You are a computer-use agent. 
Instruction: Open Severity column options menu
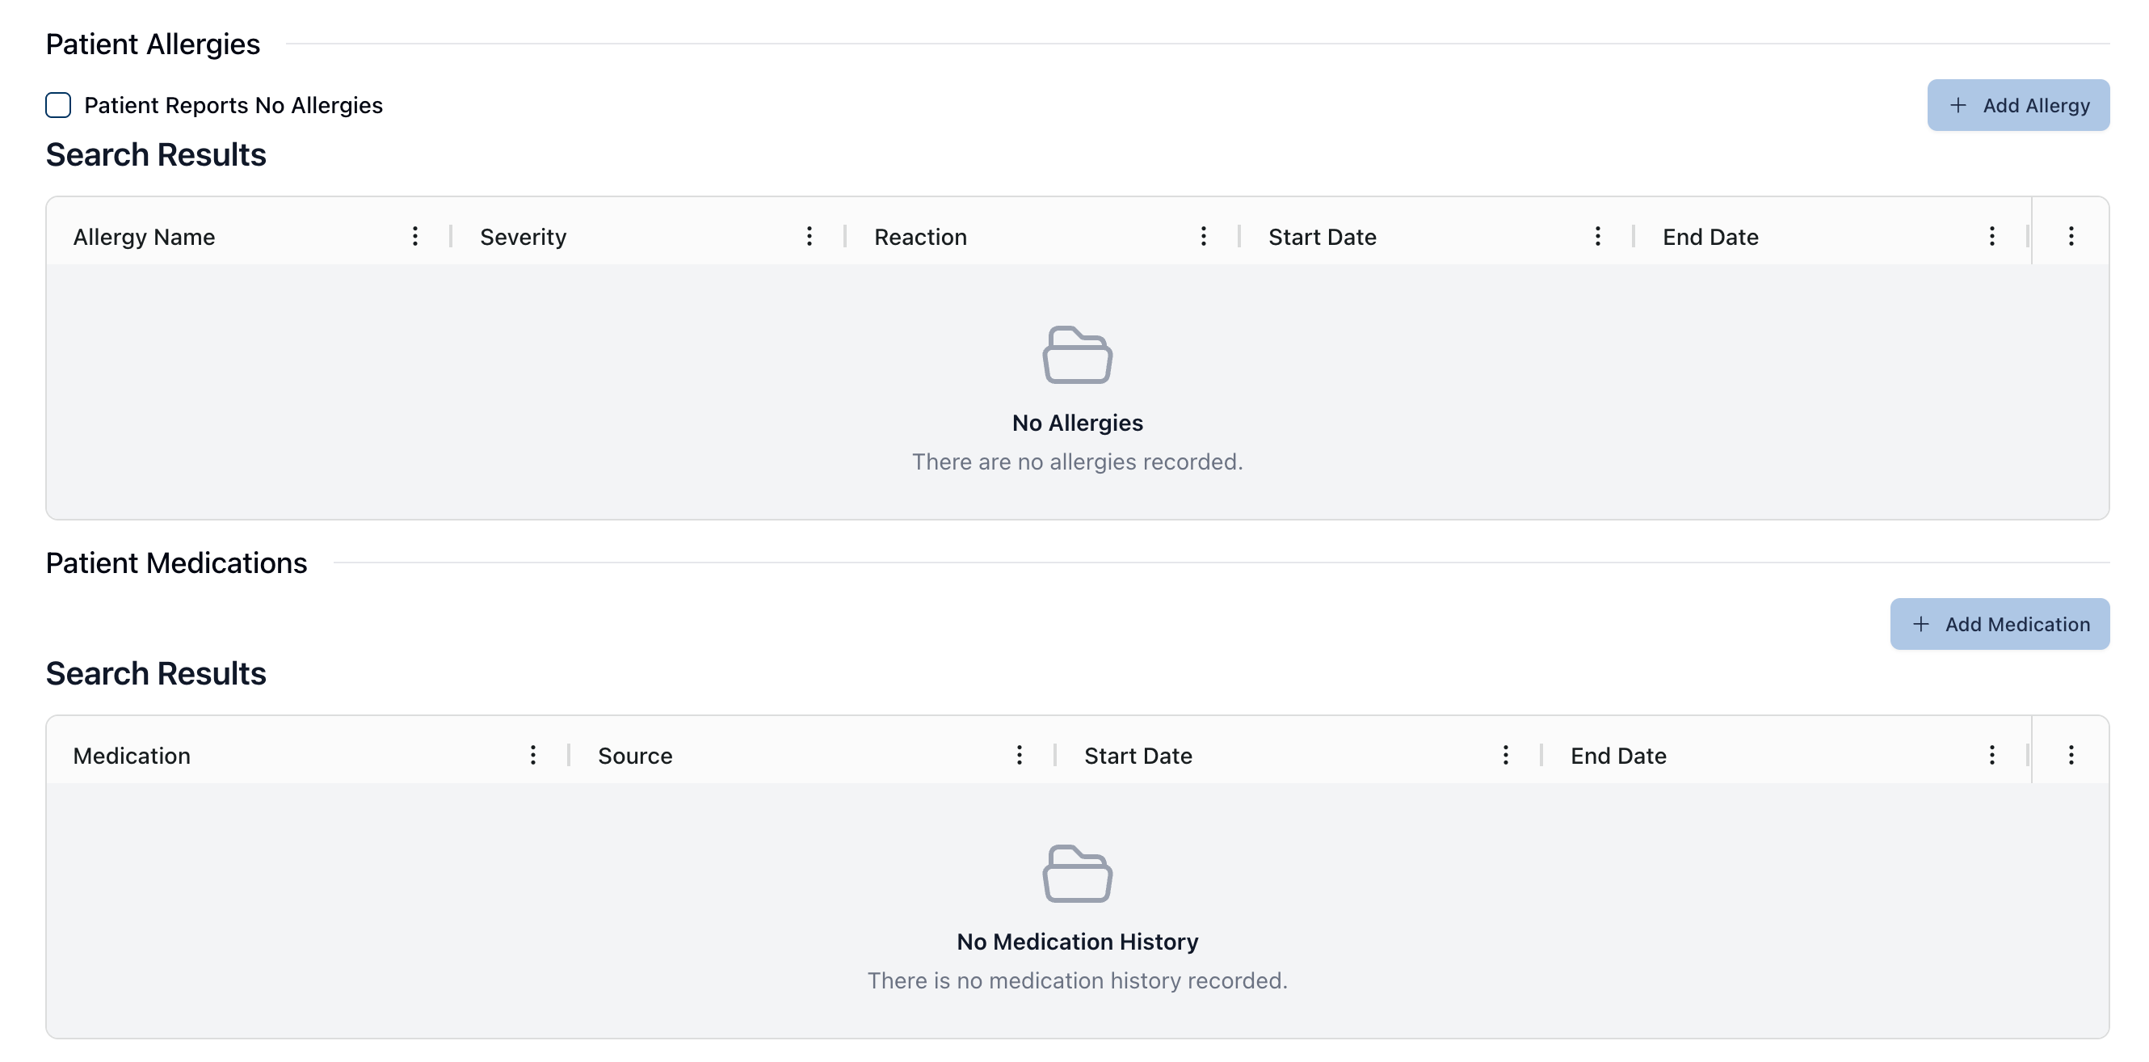[x=809, y=236]
